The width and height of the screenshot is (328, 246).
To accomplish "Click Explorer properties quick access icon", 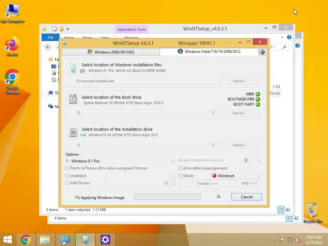I will (54, 29).
